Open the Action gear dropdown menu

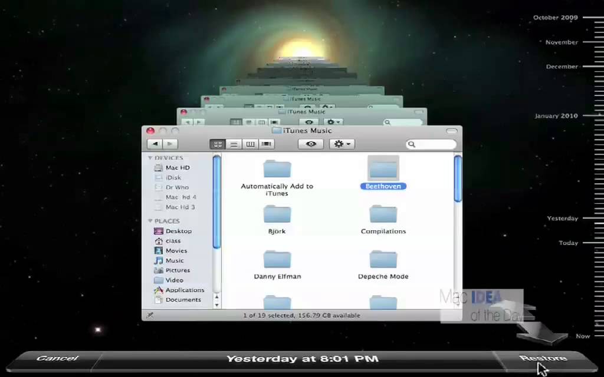coord(342,144)
